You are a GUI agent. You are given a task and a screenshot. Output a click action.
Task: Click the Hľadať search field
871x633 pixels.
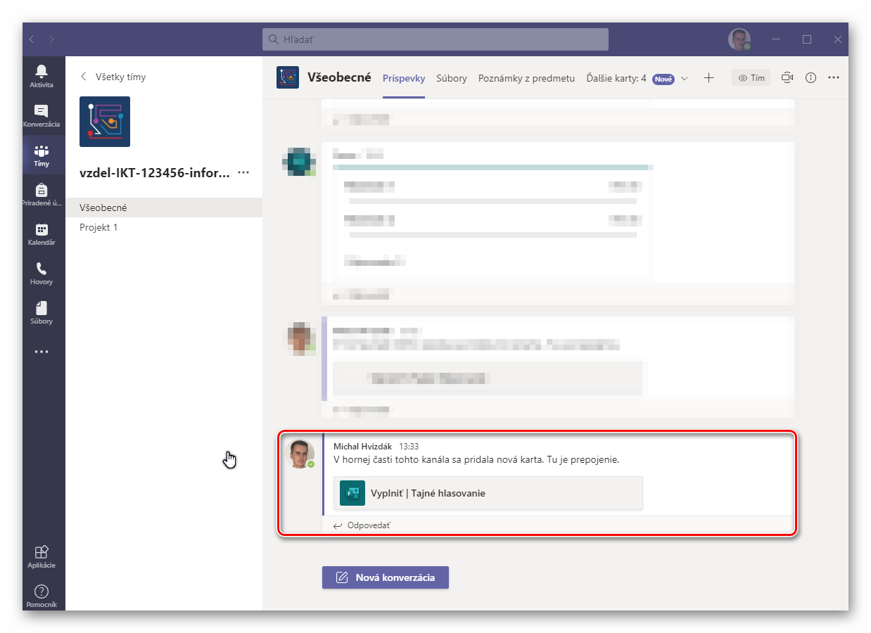click(x=436, y=39)
